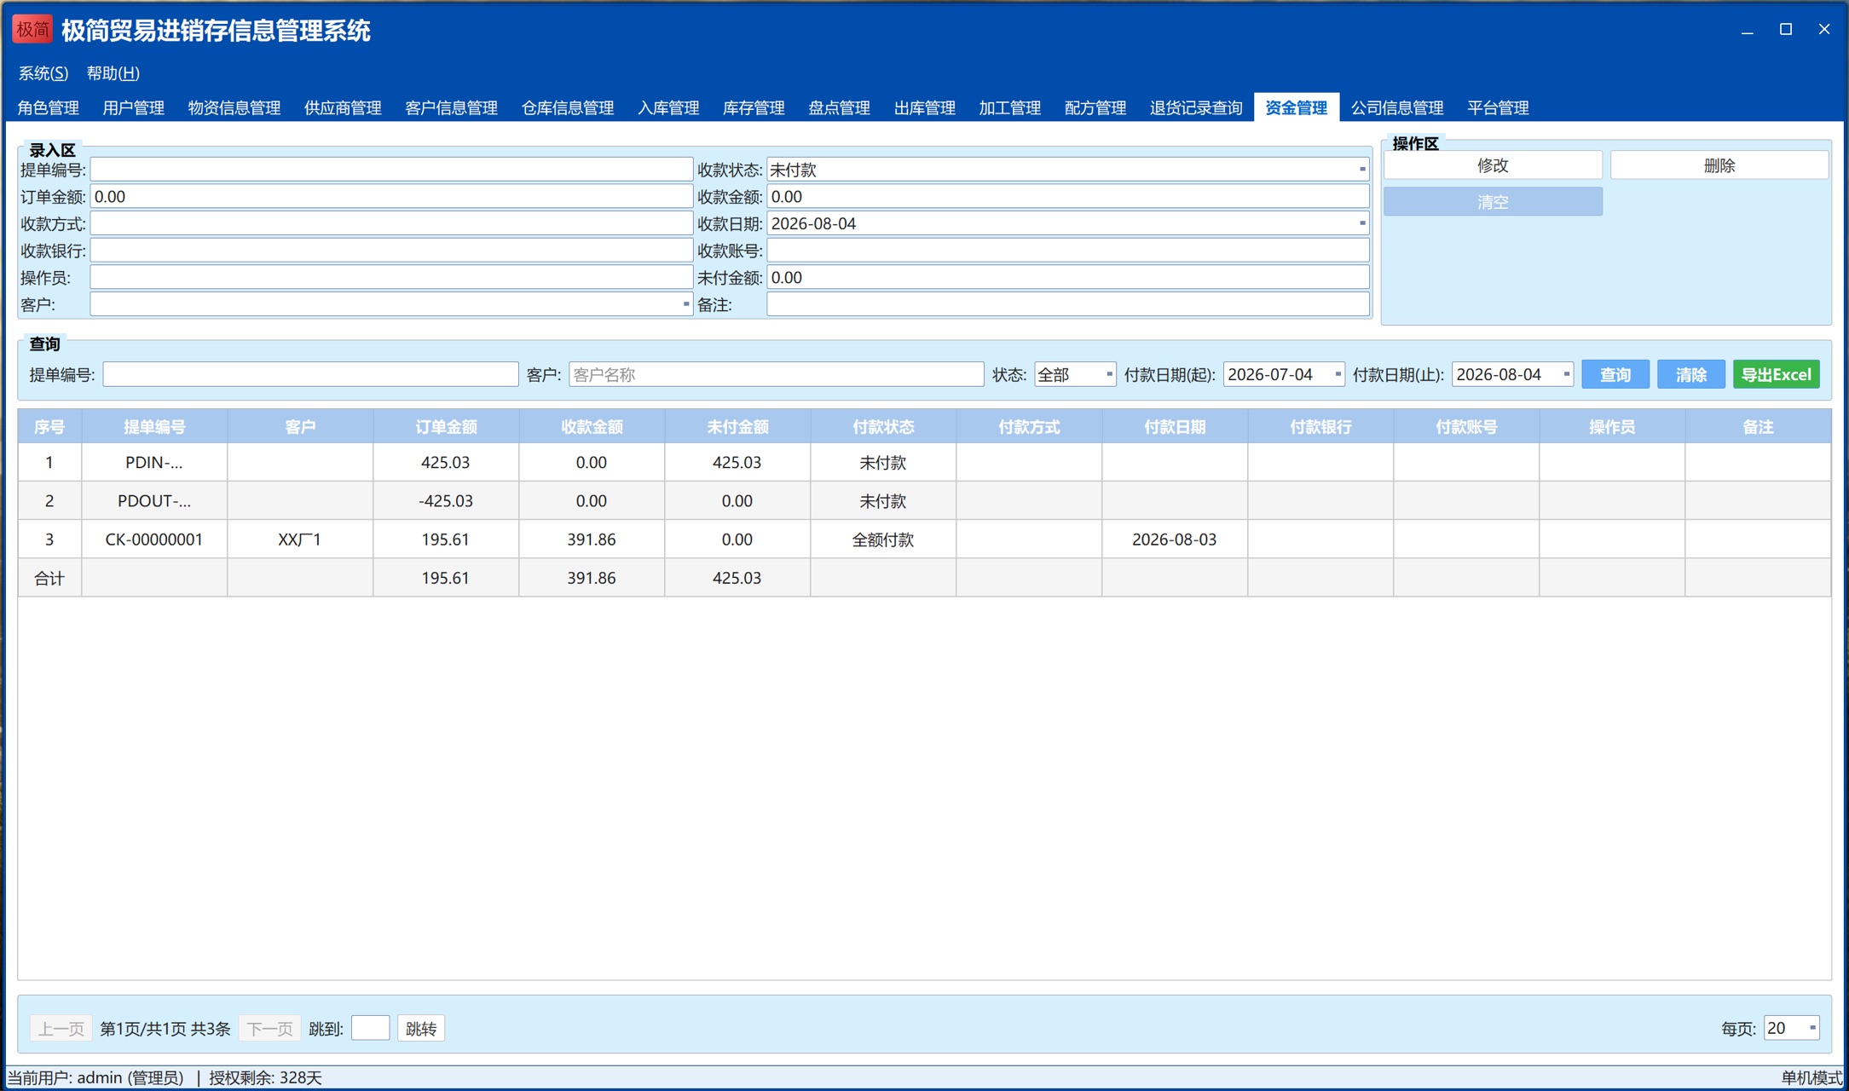Click the 修改 button
The height and width of the screenshot is (1091, 1849).
[1493, 165]
